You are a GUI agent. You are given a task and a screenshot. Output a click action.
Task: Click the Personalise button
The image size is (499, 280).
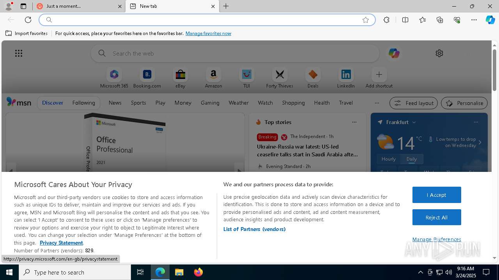pos(464,103)
